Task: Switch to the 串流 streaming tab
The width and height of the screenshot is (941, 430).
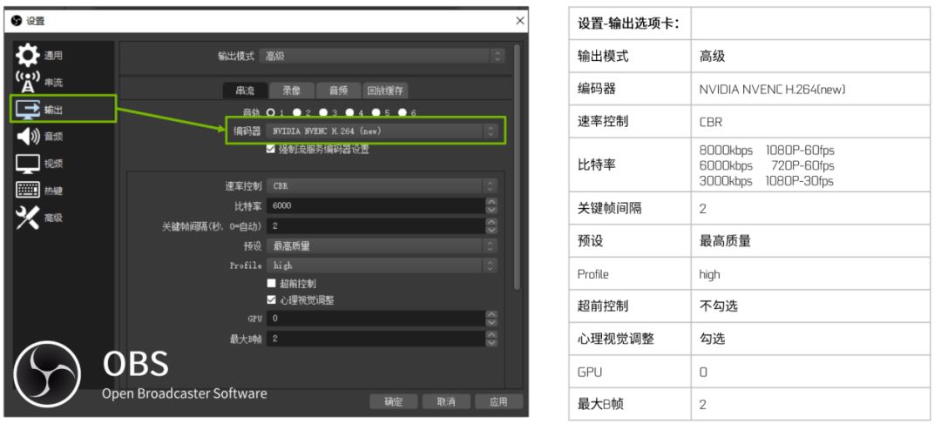Action: [x=245, y=91]
